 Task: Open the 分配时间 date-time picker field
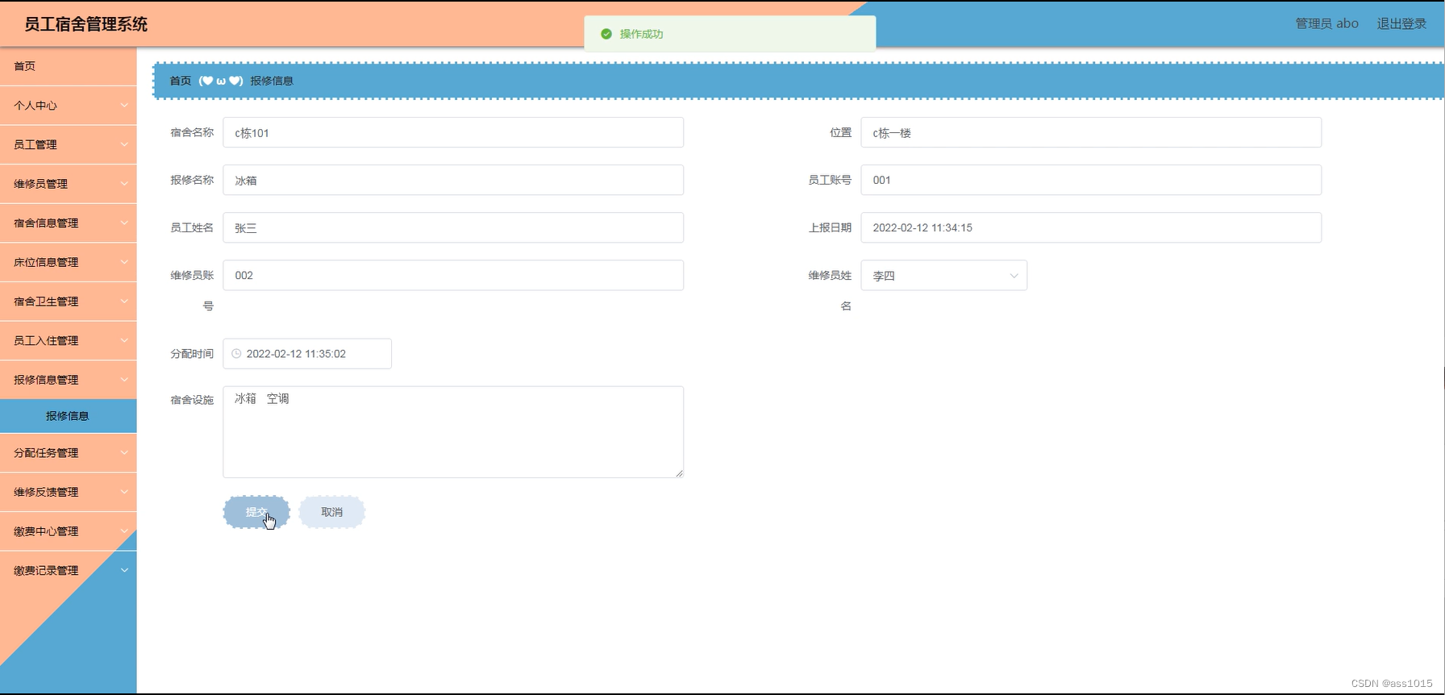point(307,354)
